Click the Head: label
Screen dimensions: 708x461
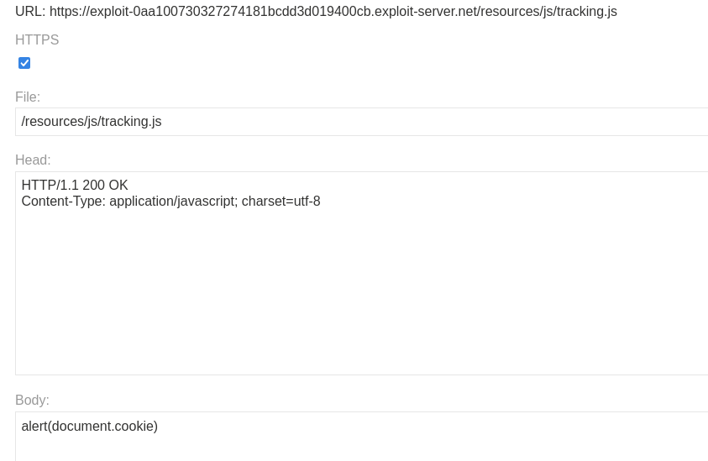pos(33,160)
